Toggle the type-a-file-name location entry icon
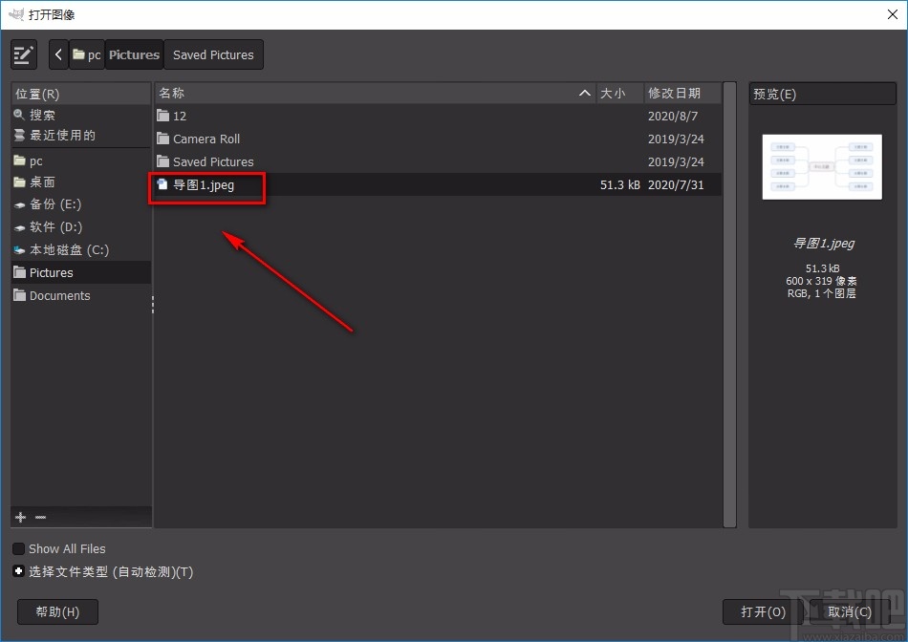The image size is (908, 642). tap(24, 54)
